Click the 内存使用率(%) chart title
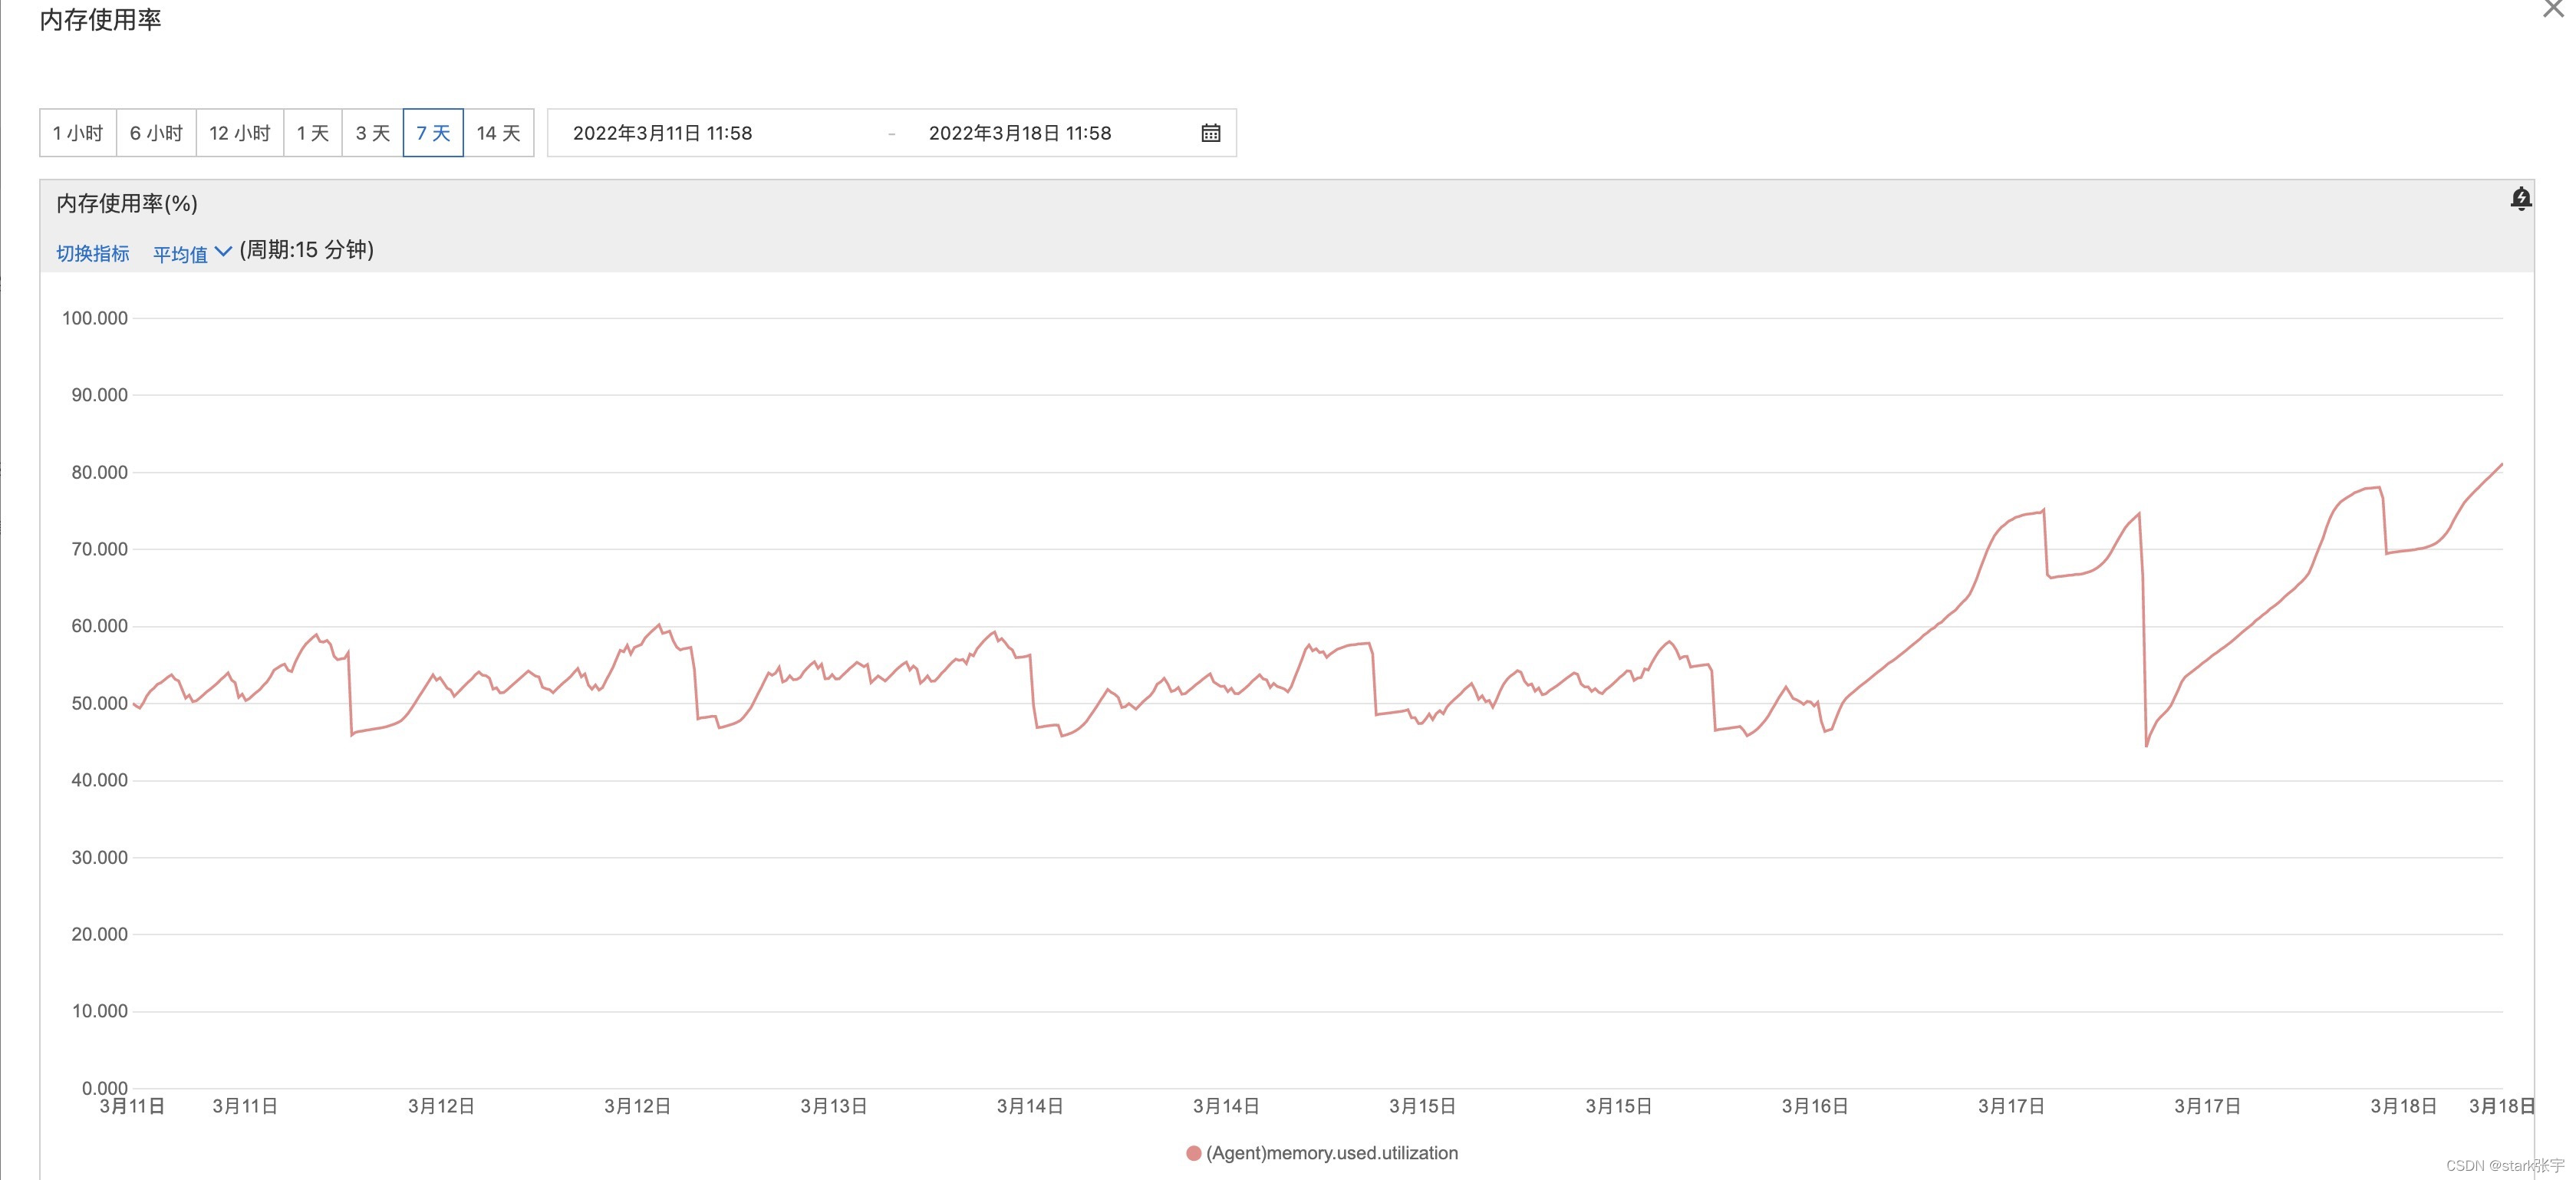This screenshot has width=2576, height=1180. click(x=127, y=204)
